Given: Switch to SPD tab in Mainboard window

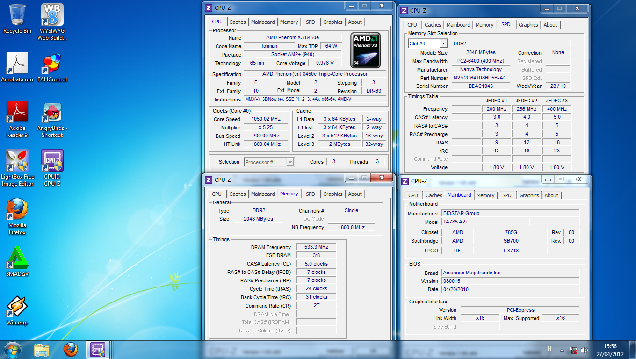Looking at the screenshot, I should [507, 195].
